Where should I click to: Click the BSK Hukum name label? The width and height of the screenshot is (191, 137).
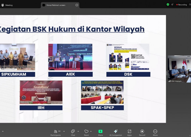point(176,81)
